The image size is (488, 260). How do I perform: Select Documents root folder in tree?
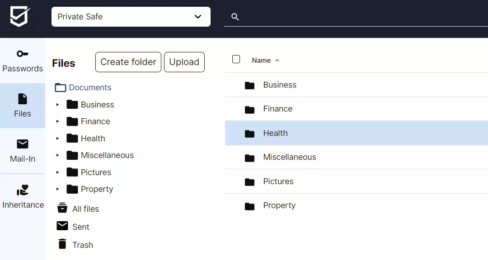[89, 88]
